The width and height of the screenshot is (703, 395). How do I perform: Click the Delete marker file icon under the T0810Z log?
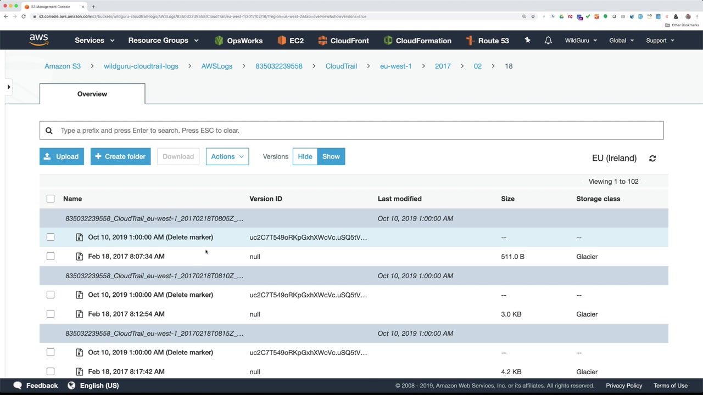[x=80, y=295]
